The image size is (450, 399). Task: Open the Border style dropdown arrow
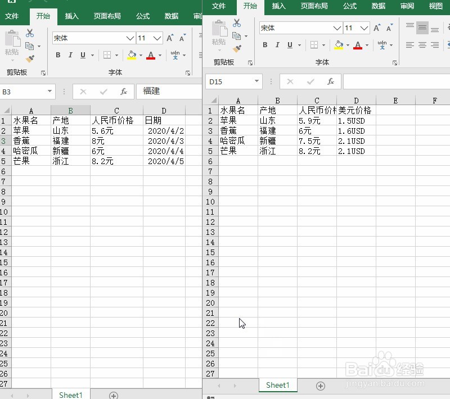(323, 45)
